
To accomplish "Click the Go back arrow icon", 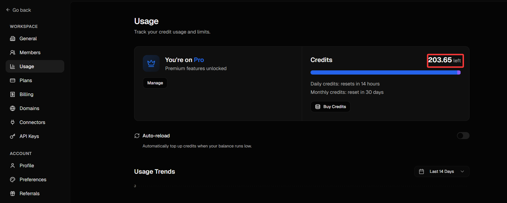I will coord(8,10).
